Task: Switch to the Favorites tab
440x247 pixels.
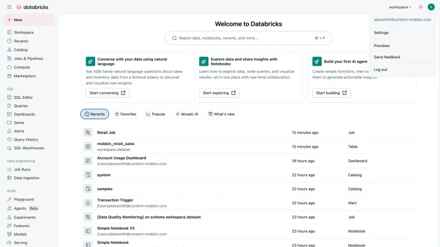Action: coord(125,114)
